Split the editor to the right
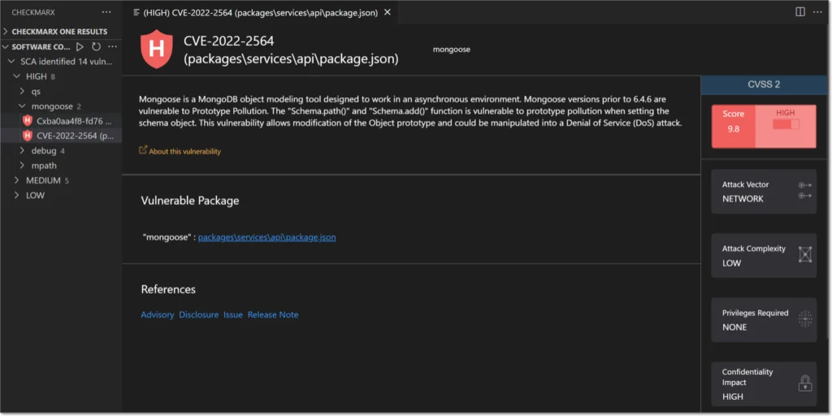The image size is (832, 416). (800, 11)
